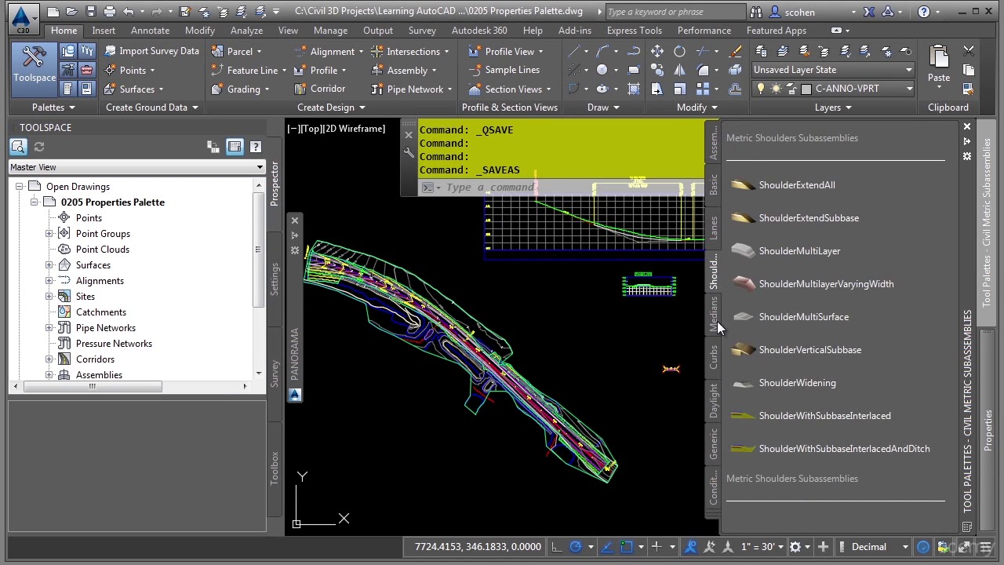The width and height of the screenshot is (1004, 565).
Task: Toggle the layer lock padlock icon
Action: 791,89
